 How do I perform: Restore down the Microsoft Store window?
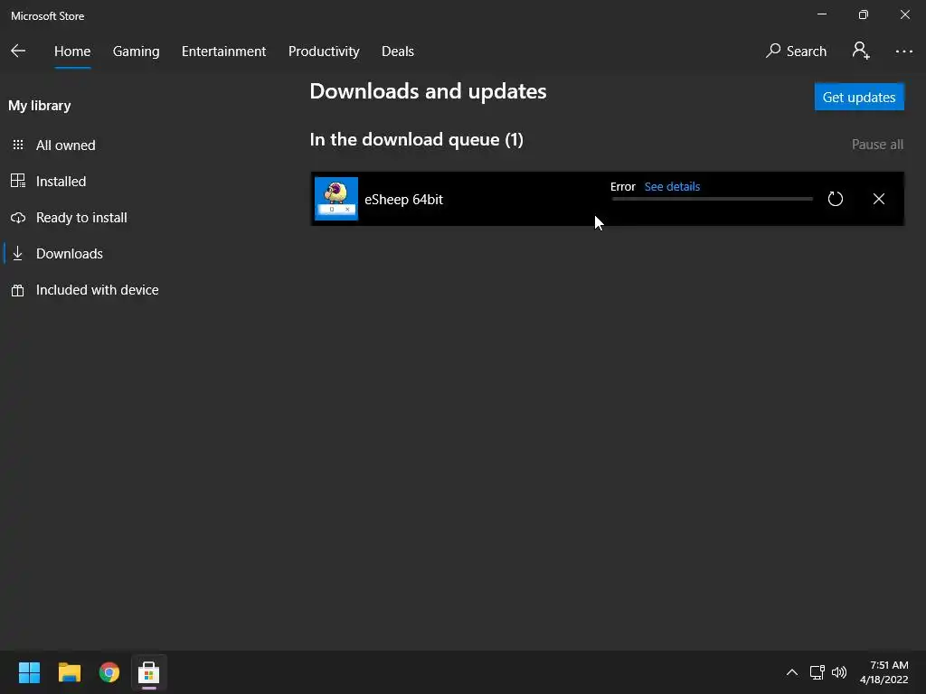864,14
